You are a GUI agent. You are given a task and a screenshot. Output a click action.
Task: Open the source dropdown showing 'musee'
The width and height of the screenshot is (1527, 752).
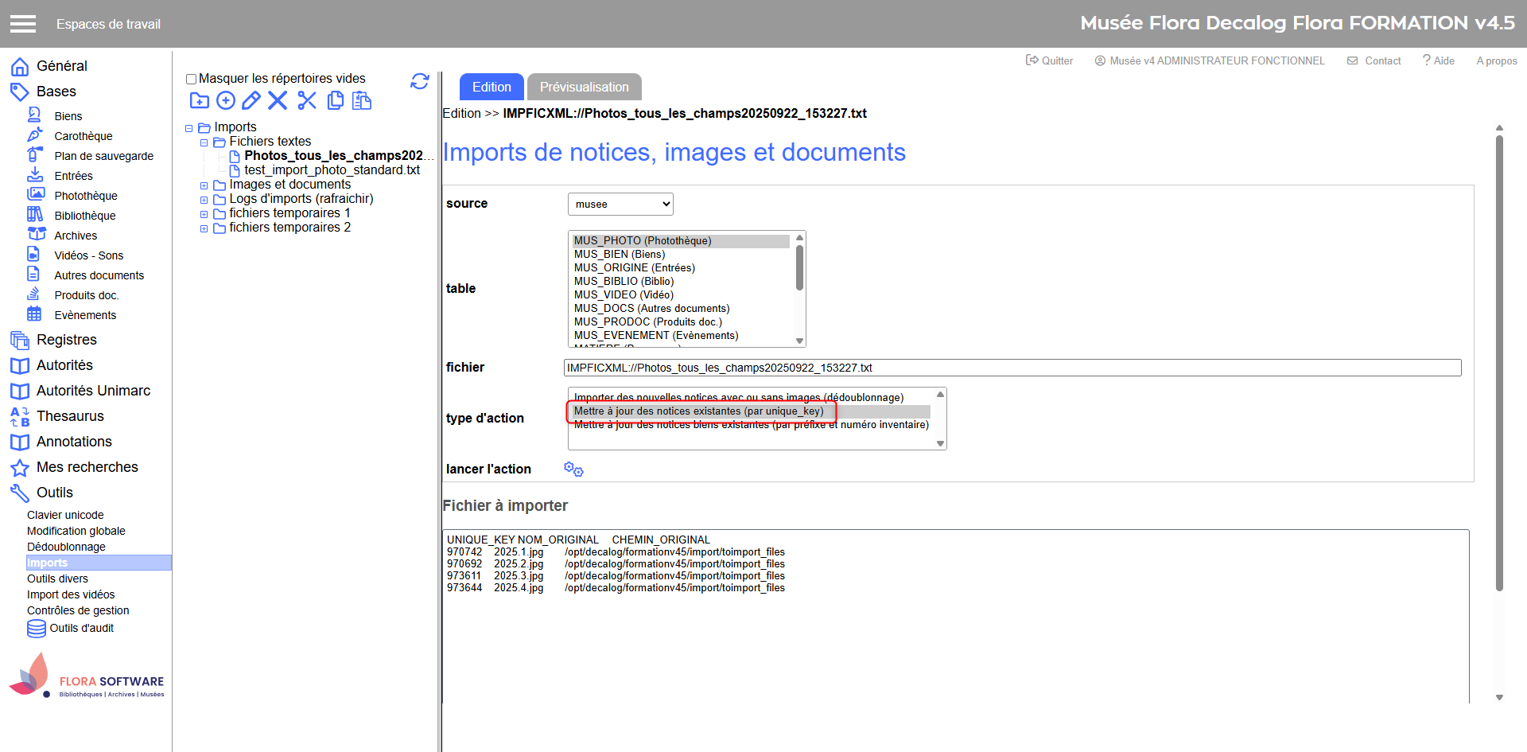(620, 205)
